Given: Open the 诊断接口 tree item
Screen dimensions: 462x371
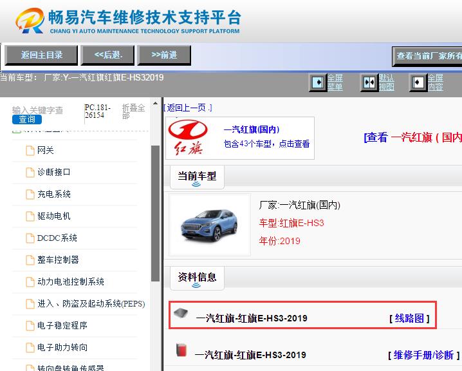Looking at the screenshot, I should click(x=54, y=172).
